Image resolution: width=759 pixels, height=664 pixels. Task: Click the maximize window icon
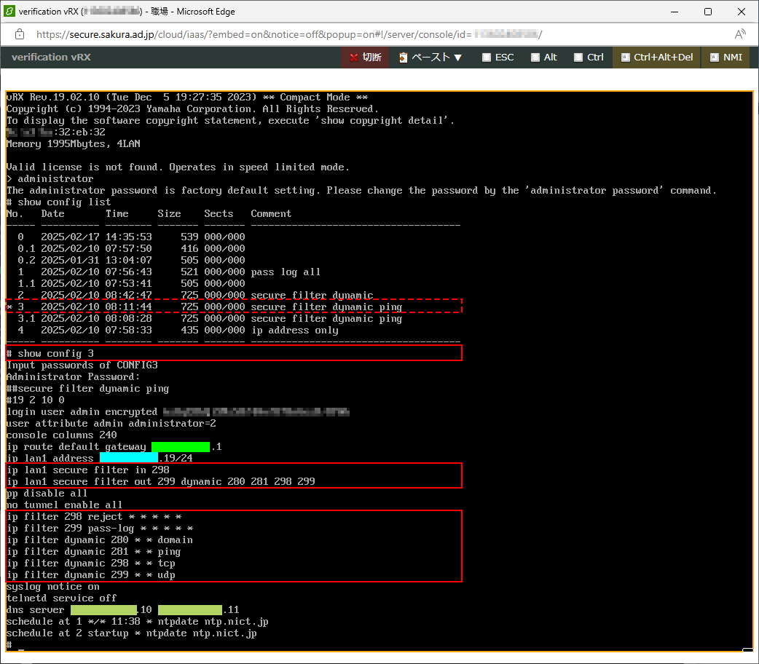pyautogui.click(x=707, y=11)
